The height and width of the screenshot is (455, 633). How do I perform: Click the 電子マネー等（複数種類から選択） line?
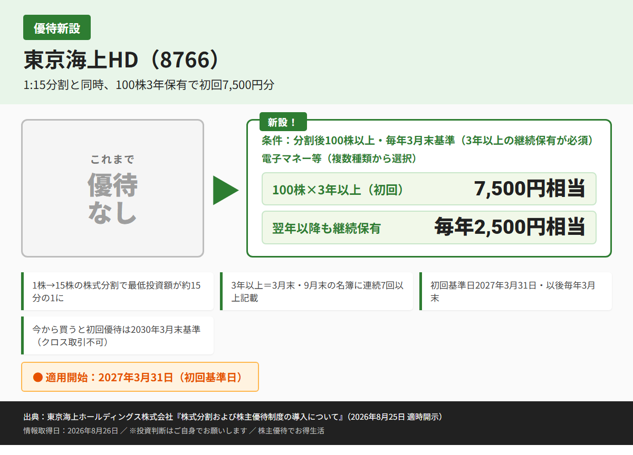tap(339, 159)
